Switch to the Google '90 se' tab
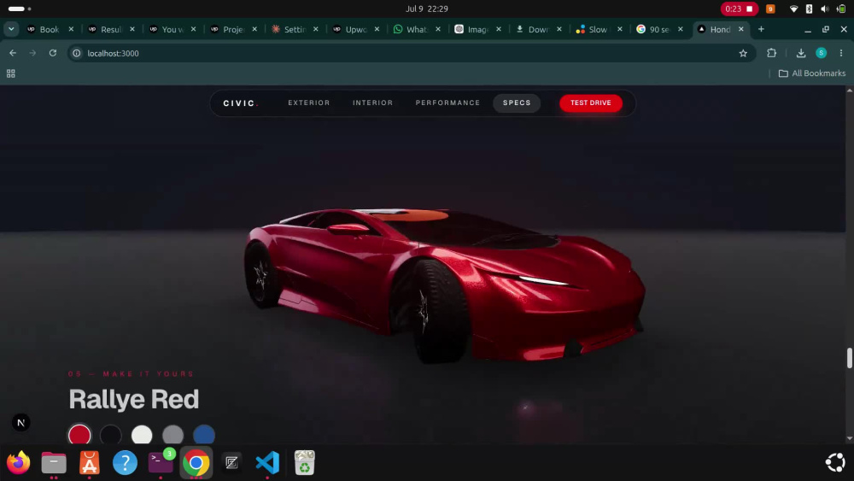Screen dimensions: 854x481 coord(658,29)
